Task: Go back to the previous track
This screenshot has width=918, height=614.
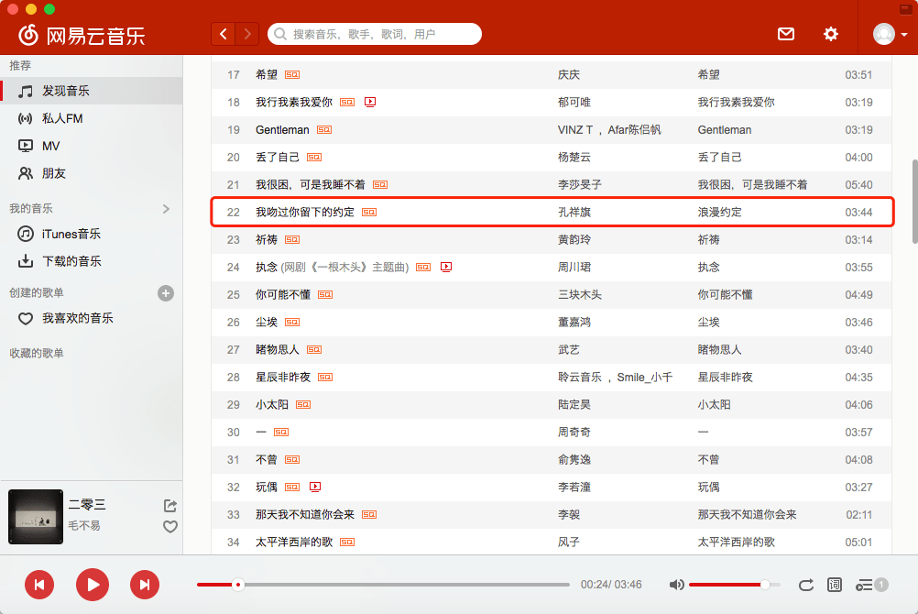Action: 39,585
